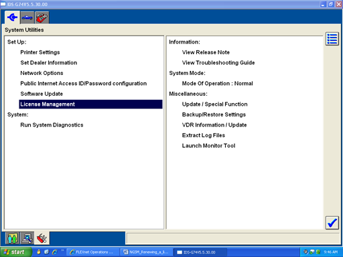The height and width of the screenshot is (257, 343).
Task: Restore down the IDS window
Action: [x=331, y=4]
